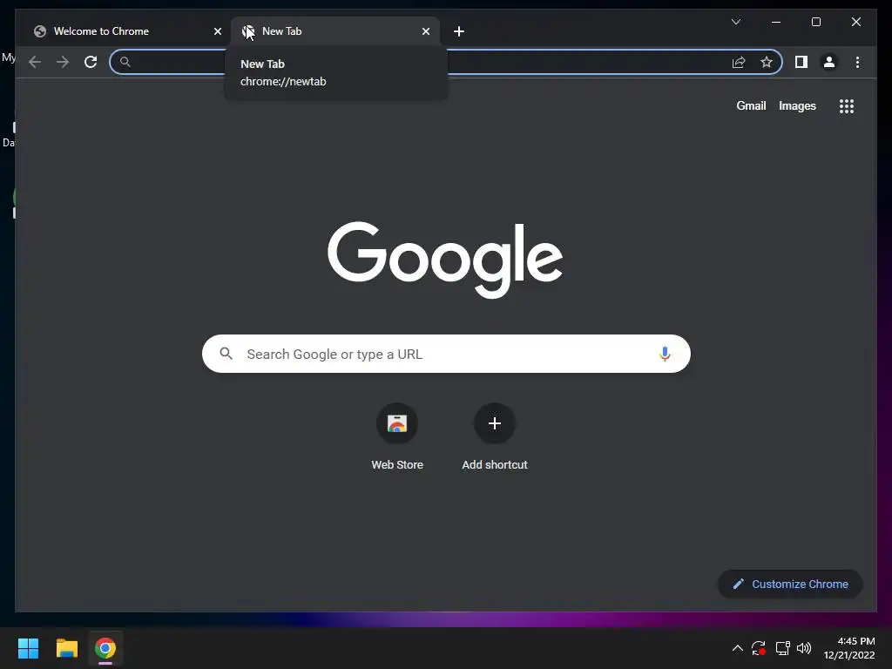Click the share this page icon
The image size is (892, 669).
(739, 62)
